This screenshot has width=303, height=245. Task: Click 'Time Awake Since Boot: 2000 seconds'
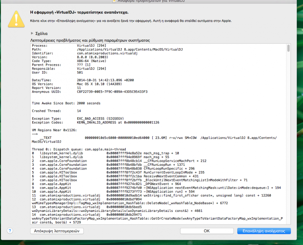pos(66,103)
